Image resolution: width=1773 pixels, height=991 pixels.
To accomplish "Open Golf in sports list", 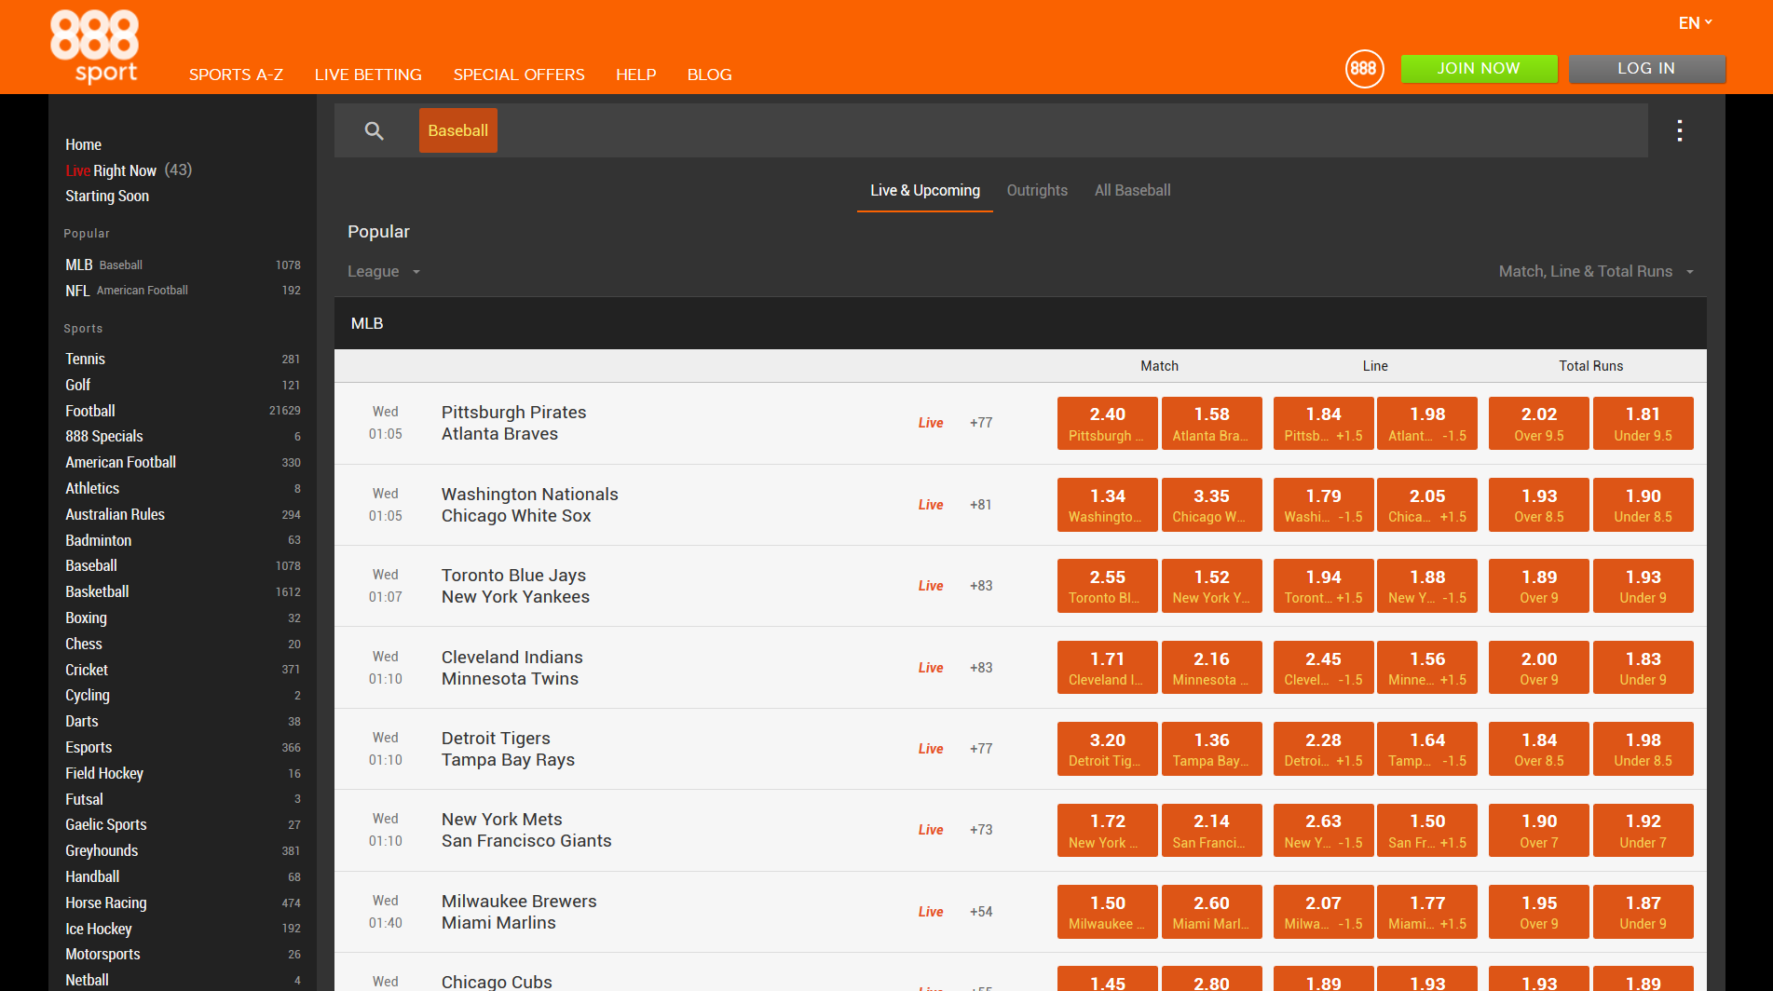I will tap(183, 385).
